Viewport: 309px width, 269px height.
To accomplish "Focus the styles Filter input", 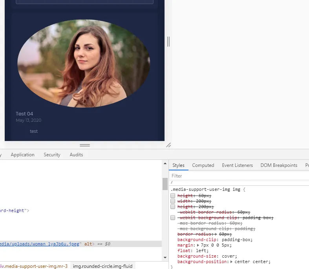I will pyautogui.click(x=239, y=176).
